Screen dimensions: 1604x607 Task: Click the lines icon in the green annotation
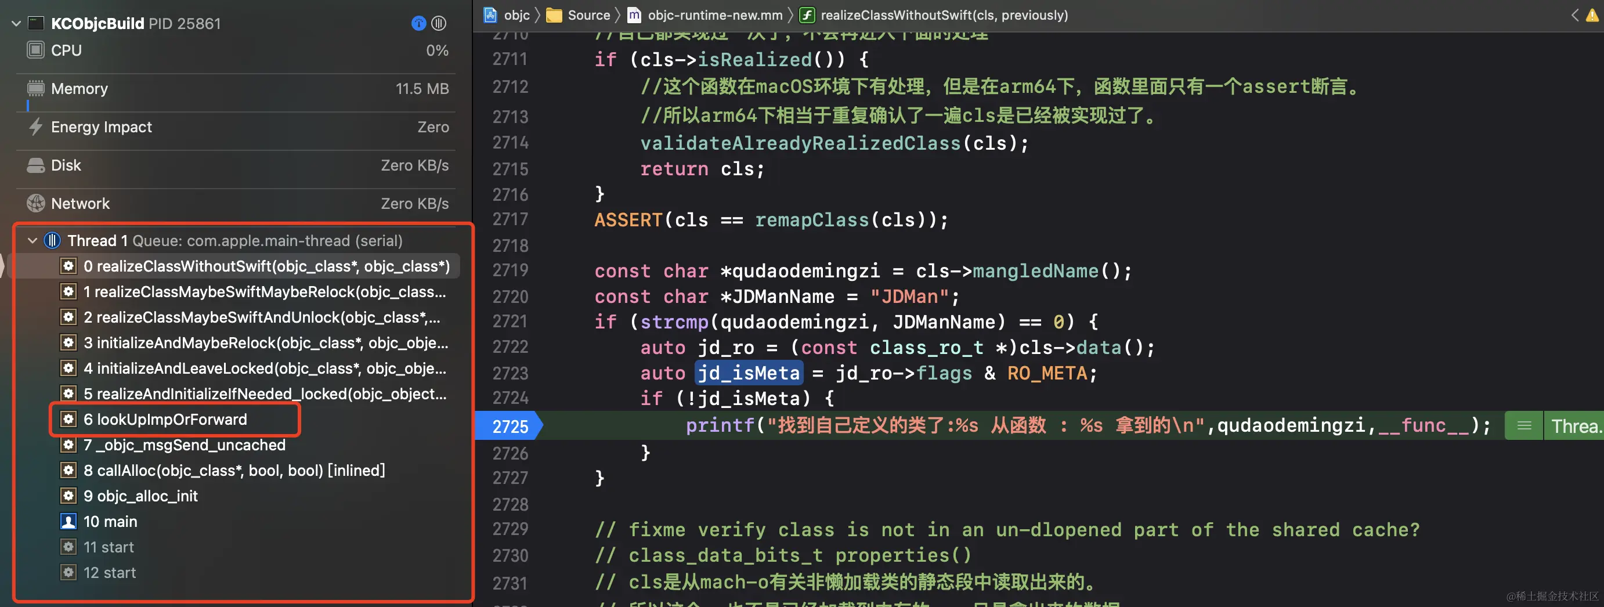point(1524,426)
